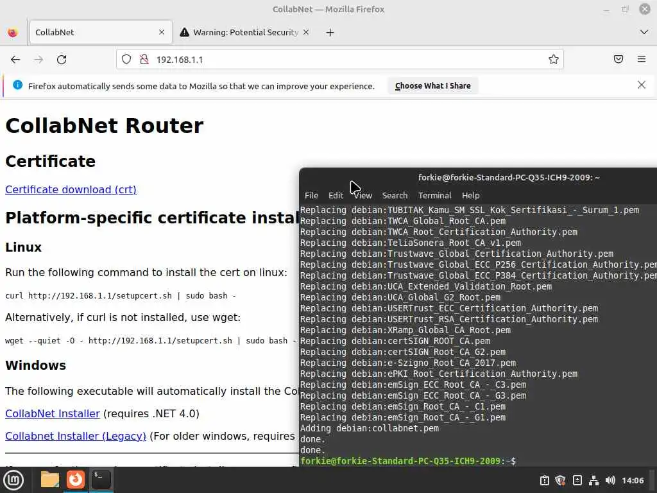Open the update manager shield tray icon
The image size is (657, 493).
click(x=560, y=480)
